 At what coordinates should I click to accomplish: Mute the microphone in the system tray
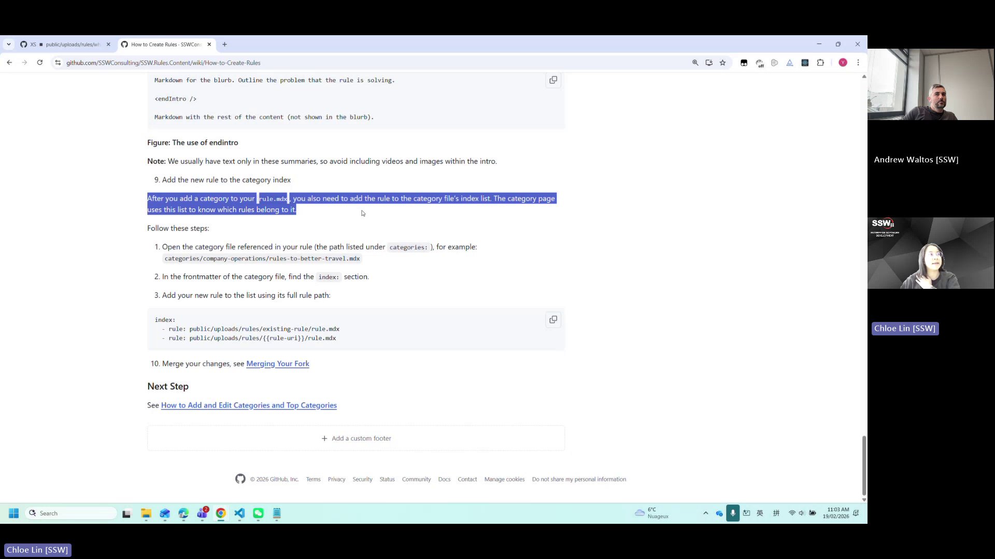(733, 513)
